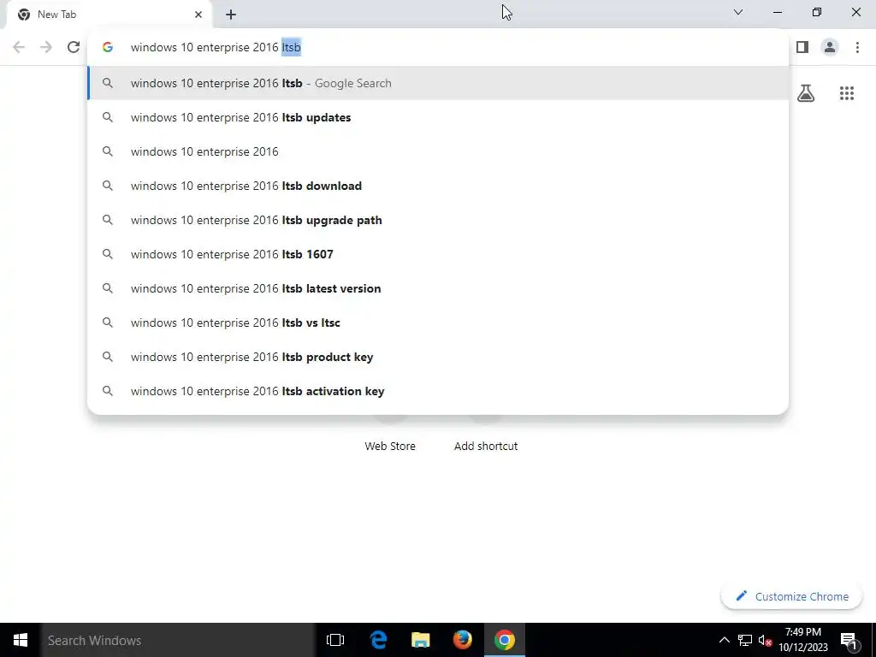Select 'ltsb vs ltsc' suggestion
Viewport: 876px width, 657px height.
click(438, 323)
